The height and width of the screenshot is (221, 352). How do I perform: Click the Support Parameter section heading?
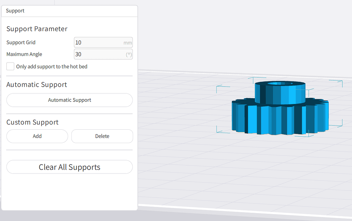(x=37, y=29)
